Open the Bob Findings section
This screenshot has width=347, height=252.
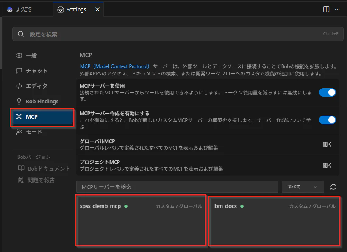pyautogui.click(x=42, y=101)
